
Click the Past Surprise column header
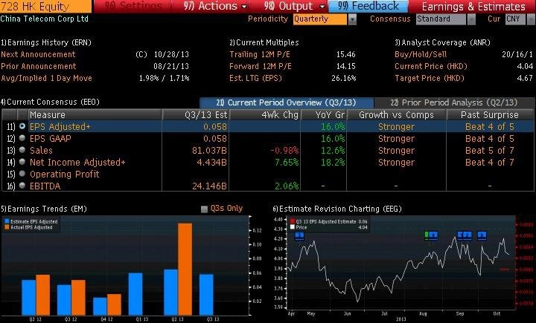pyautogui.click(x=490, y=114)
